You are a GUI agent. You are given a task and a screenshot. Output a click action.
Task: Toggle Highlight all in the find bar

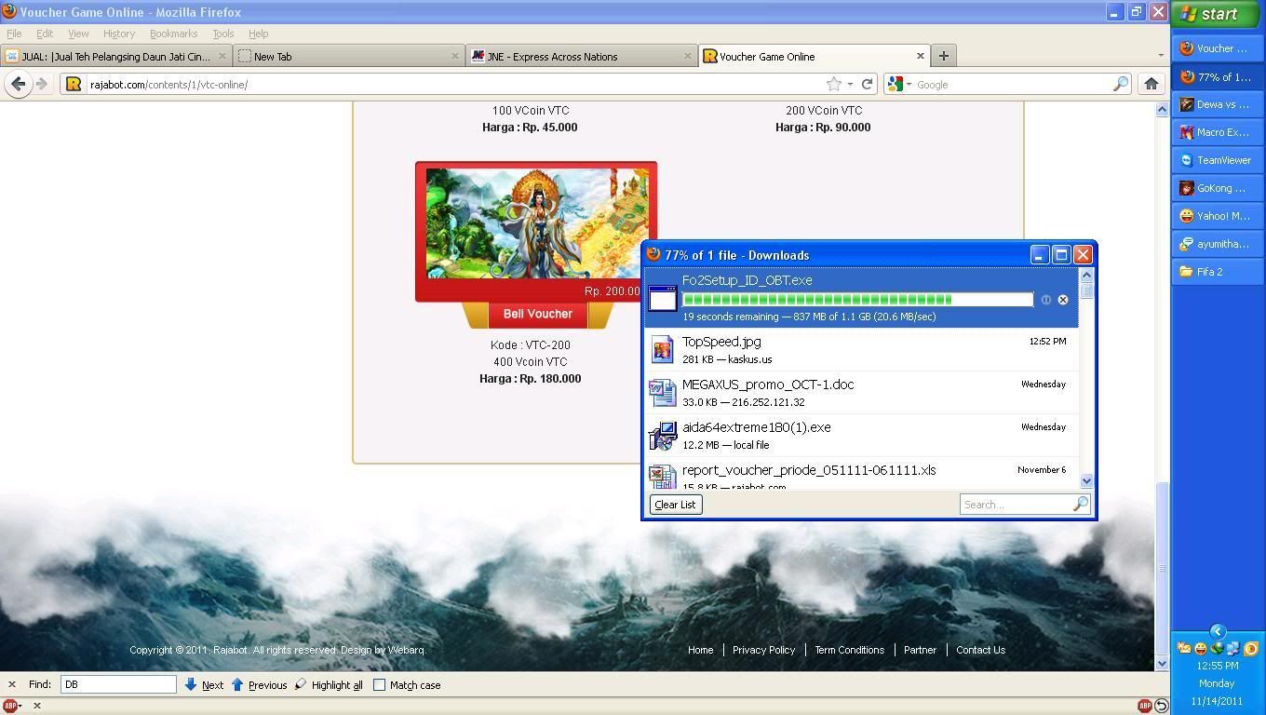coord(328,684)
